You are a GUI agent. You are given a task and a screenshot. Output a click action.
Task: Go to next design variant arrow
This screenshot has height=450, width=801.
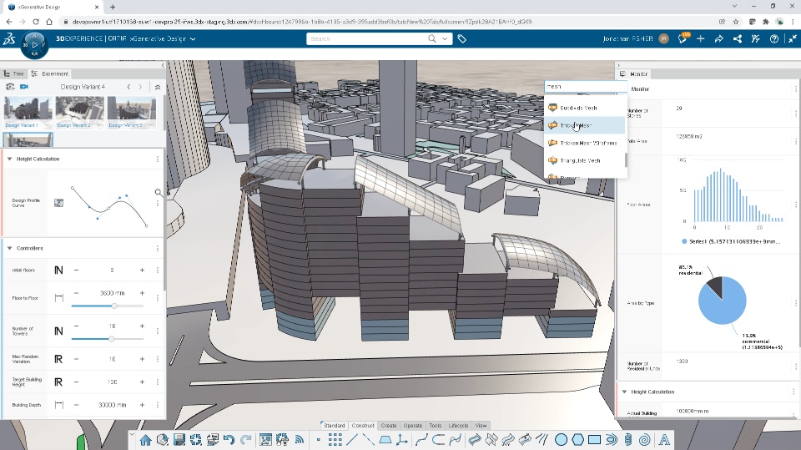coord(140,87)
